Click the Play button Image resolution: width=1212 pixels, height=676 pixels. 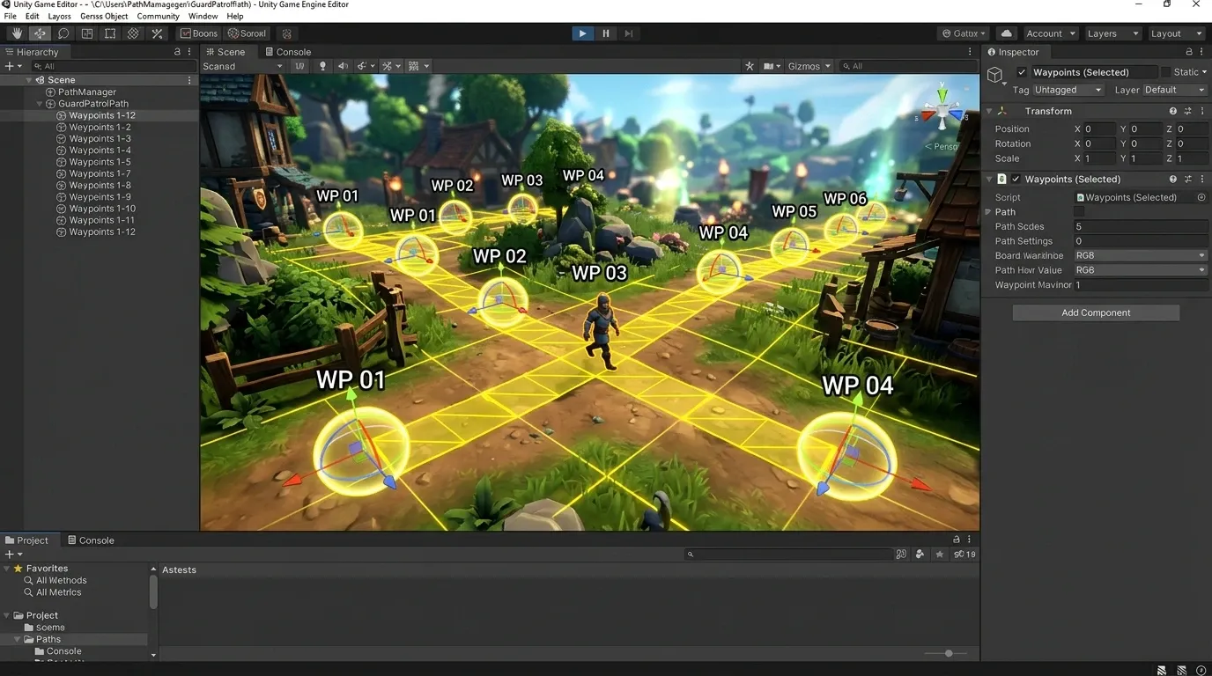582,33
